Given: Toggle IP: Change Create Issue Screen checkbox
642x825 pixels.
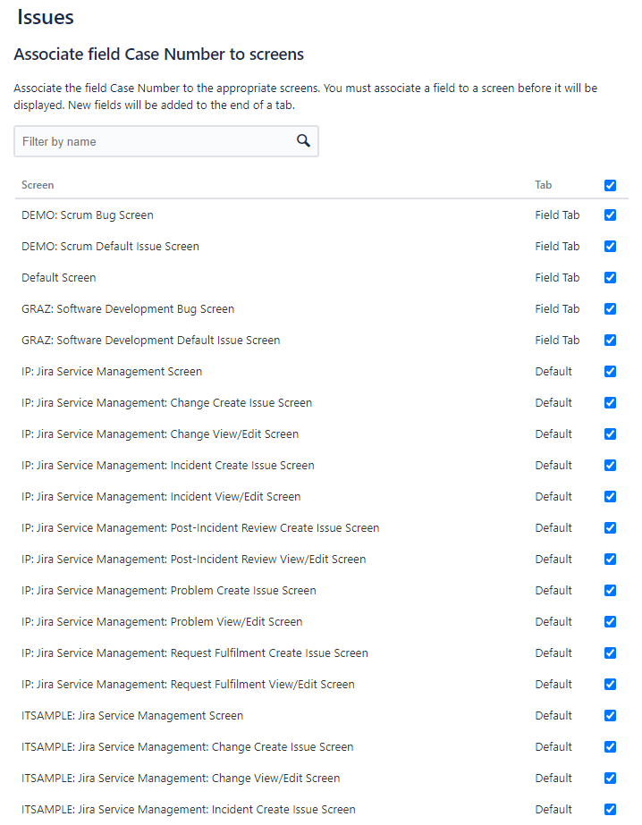Looking at the screenshot, I should pyautogui.click(x=610, y=402).
